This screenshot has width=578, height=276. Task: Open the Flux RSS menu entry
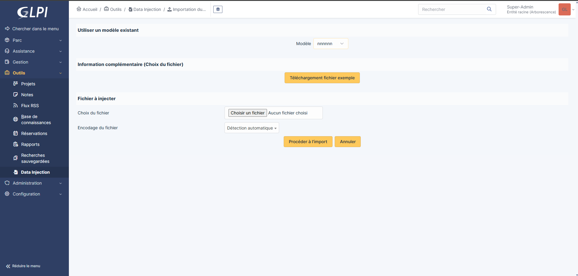coord(30,106)
